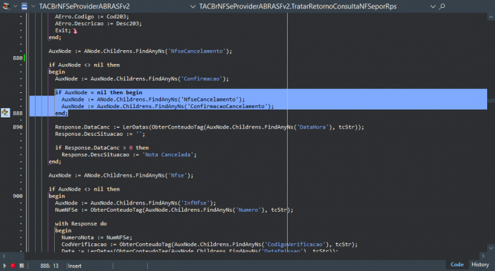Click the stop macro recording square icon
The width and height of the screenshot is (495, 271).
[x=22, y=266]
